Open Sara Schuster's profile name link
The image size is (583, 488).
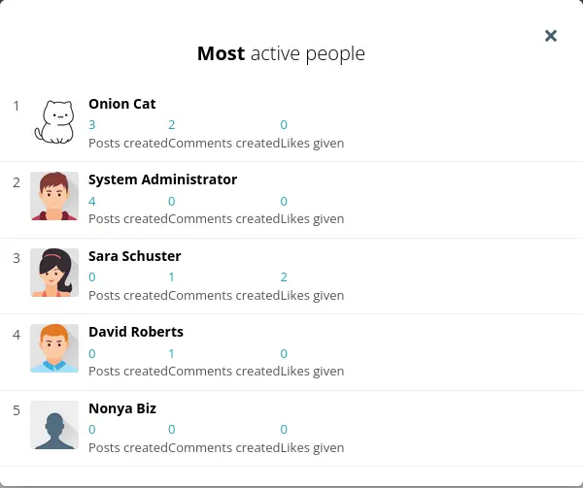pyautogui.click(x=134, y=256)
